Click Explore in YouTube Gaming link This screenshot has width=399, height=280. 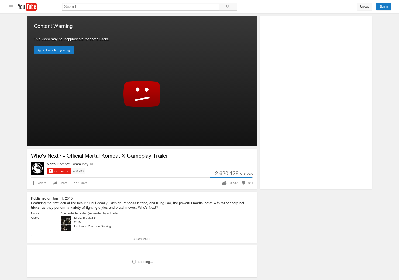pos(92,226)
